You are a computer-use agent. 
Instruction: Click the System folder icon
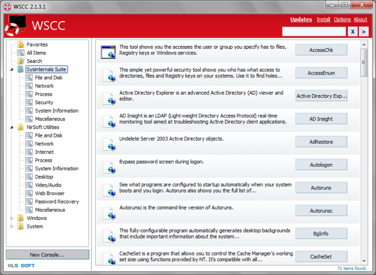coord(21,226)
